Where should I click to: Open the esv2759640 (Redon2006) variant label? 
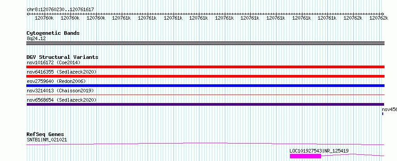click(56, 81)
